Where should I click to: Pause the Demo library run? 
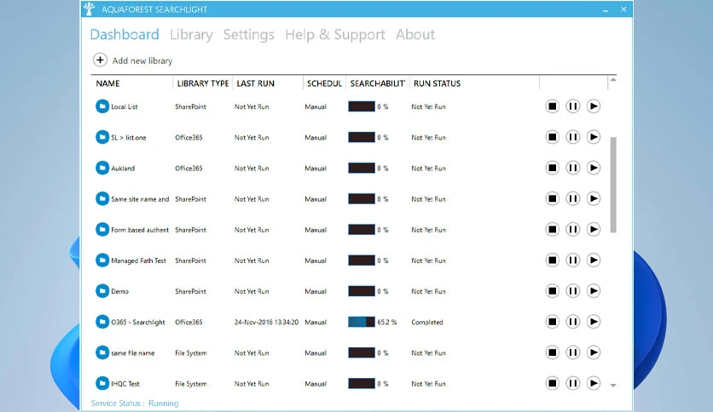tap(573, 291)
